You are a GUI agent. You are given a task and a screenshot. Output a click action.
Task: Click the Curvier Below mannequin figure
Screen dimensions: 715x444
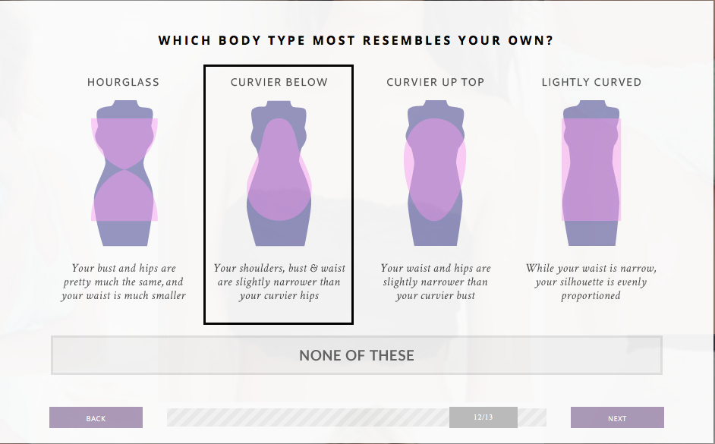tap(279, 172)
